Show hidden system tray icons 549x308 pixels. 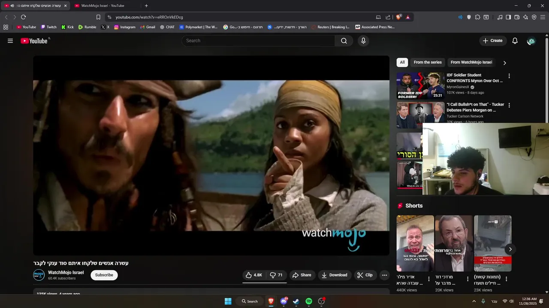[x=474, y=301]
